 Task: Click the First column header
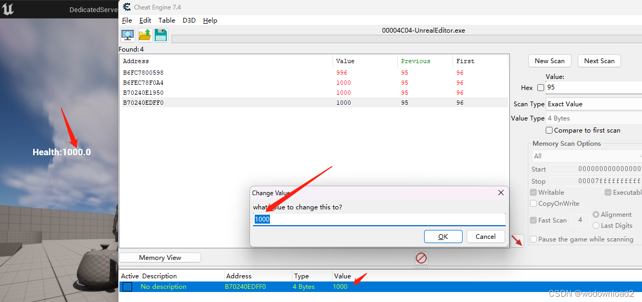(x=480, y=61)
